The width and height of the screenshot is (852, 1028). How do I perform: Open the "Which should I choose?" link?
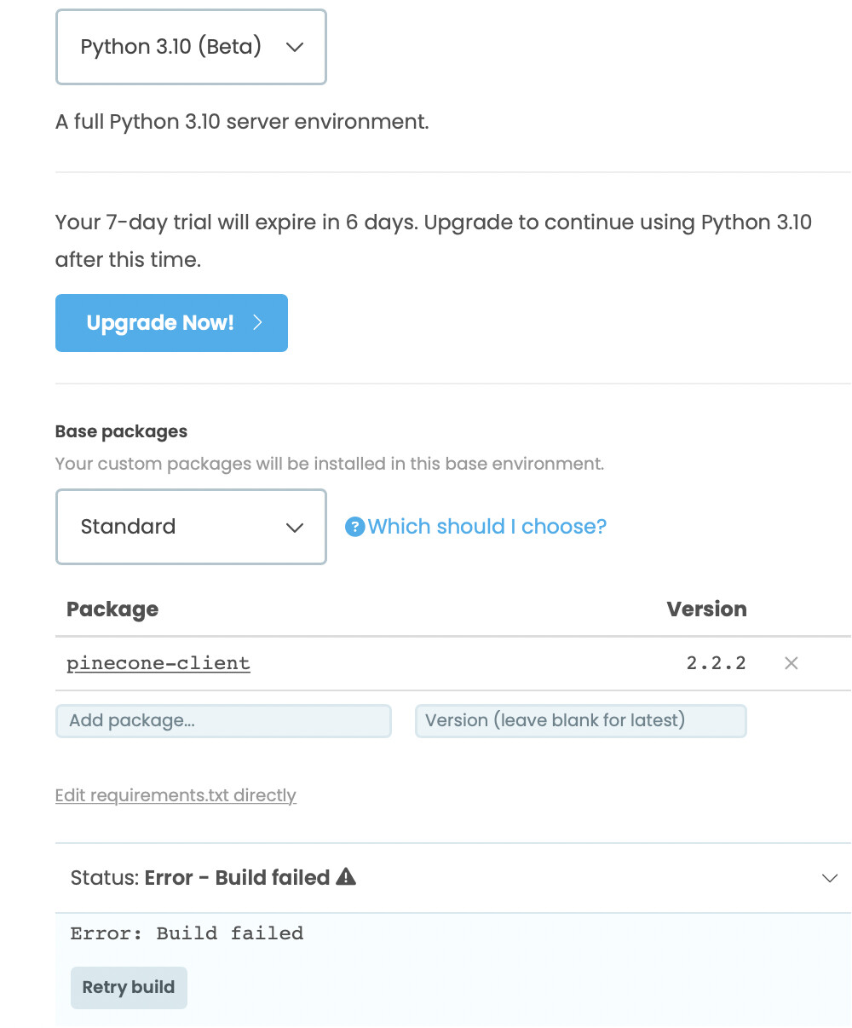coord(486,527)
